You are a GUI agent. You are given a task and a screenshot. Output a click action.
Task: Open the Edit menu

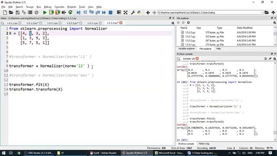[x=10, y=7]
